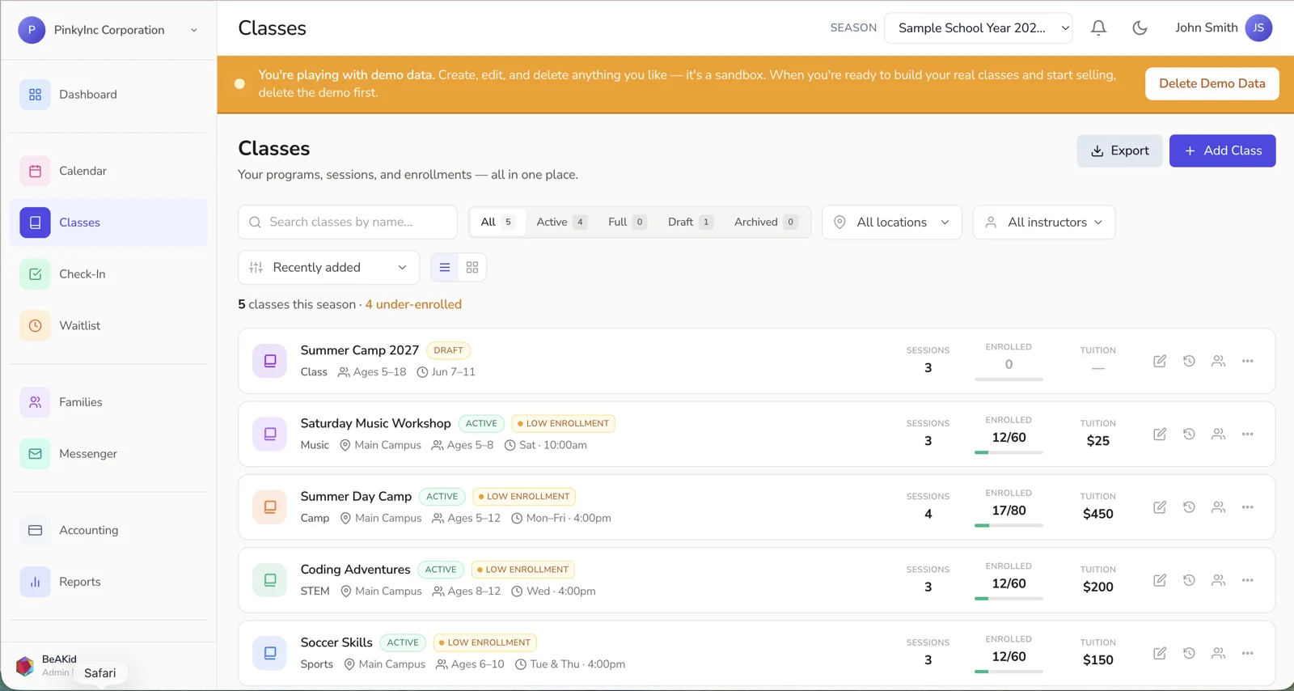Open John Smith JS avatar menu

(1258, 28)
